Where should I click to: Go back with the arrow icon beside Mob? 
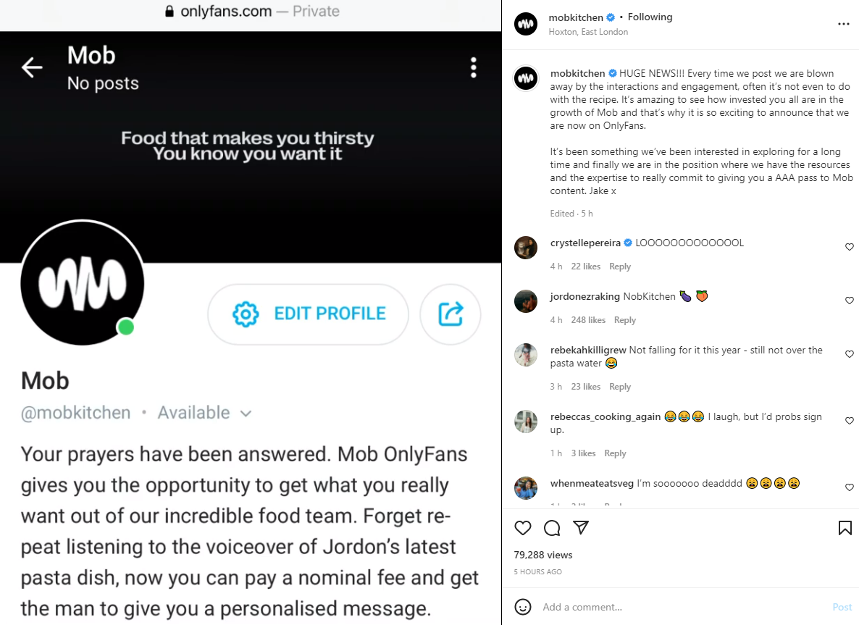32,68
